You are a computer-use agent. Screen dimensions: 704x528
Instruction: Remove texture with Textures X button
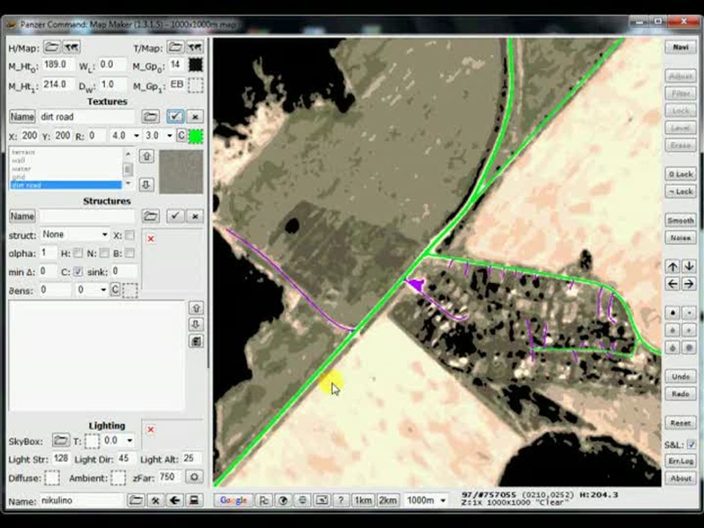(x=195, y=117)
